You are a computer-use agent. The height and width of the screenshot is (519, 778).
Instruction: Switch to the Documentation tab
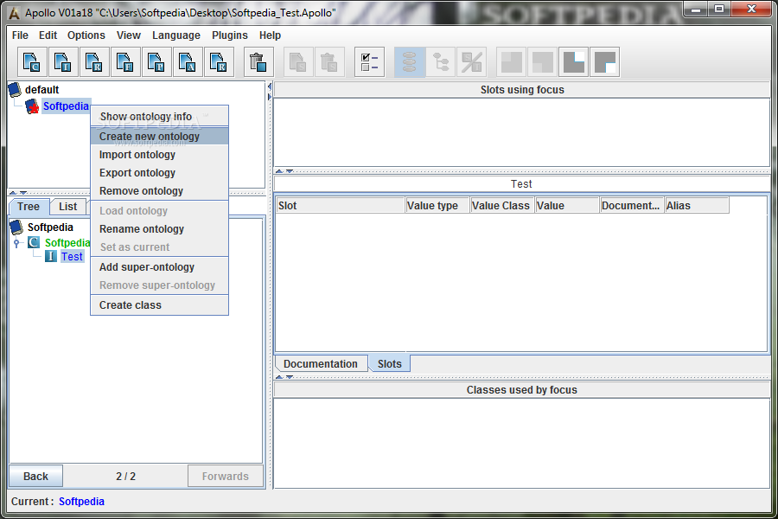click(321, 364)
